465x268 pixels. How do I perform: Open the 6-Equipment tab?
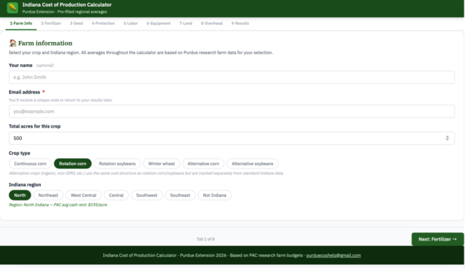point(158,23)
